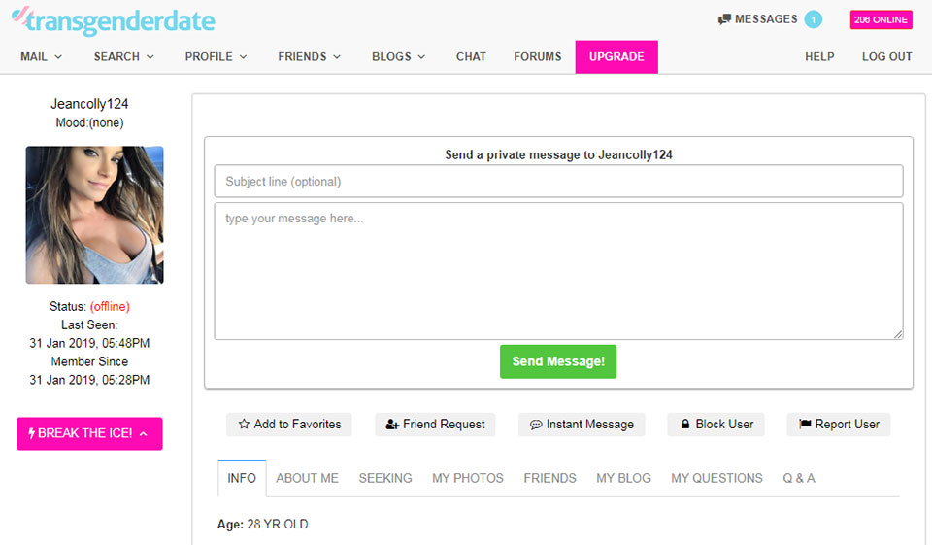Click the Subject line input field
932x545 pixels.
coord(558,182)
